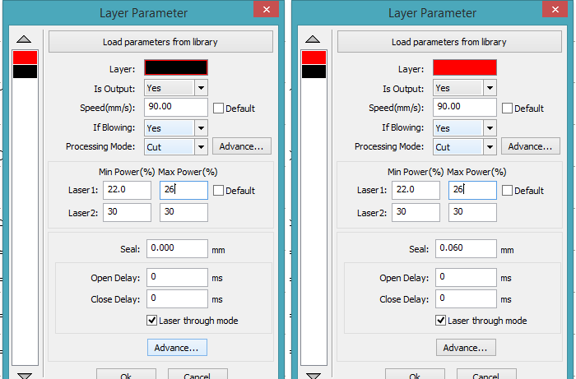Viewport: 576px width, 379px height.
Task: Click Laser1 Min Power field in left dialog
Action: pyautogui.click(x=127, y=190)
